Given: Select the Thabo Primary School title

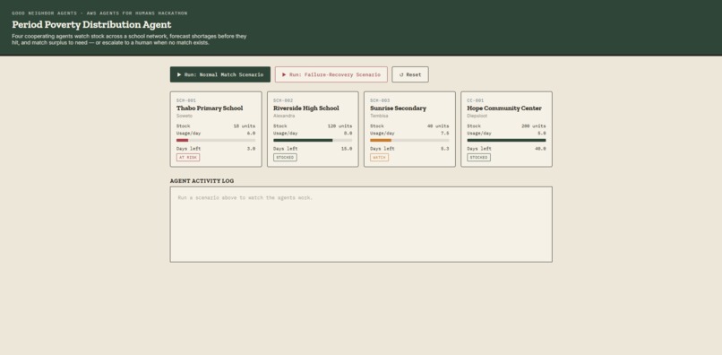Looking at the screenshot, I should click(210, 108).
